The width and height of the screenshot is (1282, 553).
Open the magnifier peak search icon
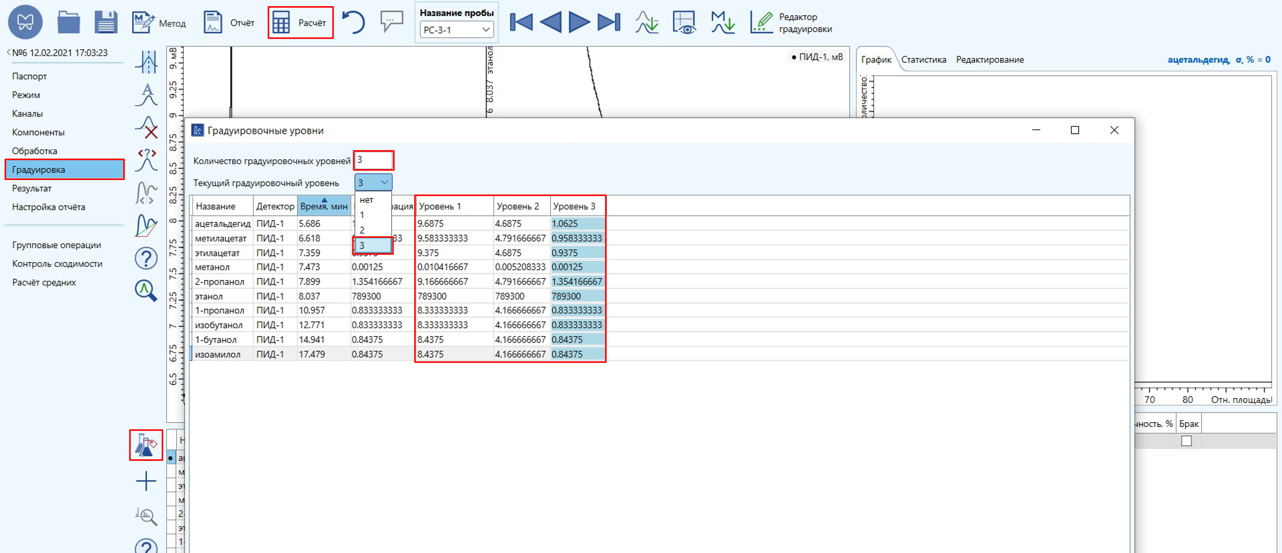(146, 291)
